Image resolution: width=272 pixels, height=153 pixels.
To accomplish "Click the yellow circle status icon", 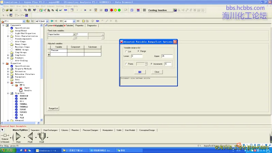I will click(x=115, y=10).
